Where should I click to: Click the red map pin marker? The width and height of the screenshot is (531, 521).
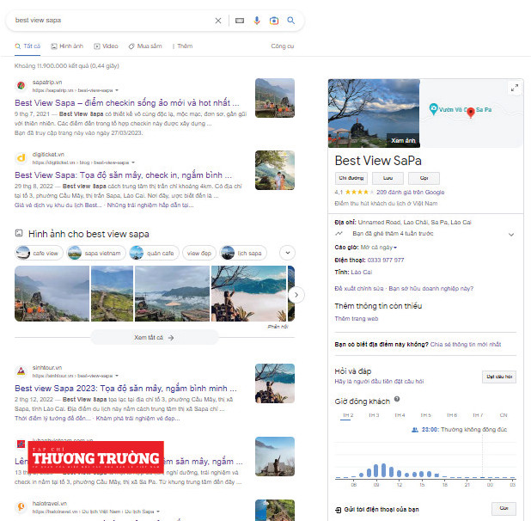470,112
